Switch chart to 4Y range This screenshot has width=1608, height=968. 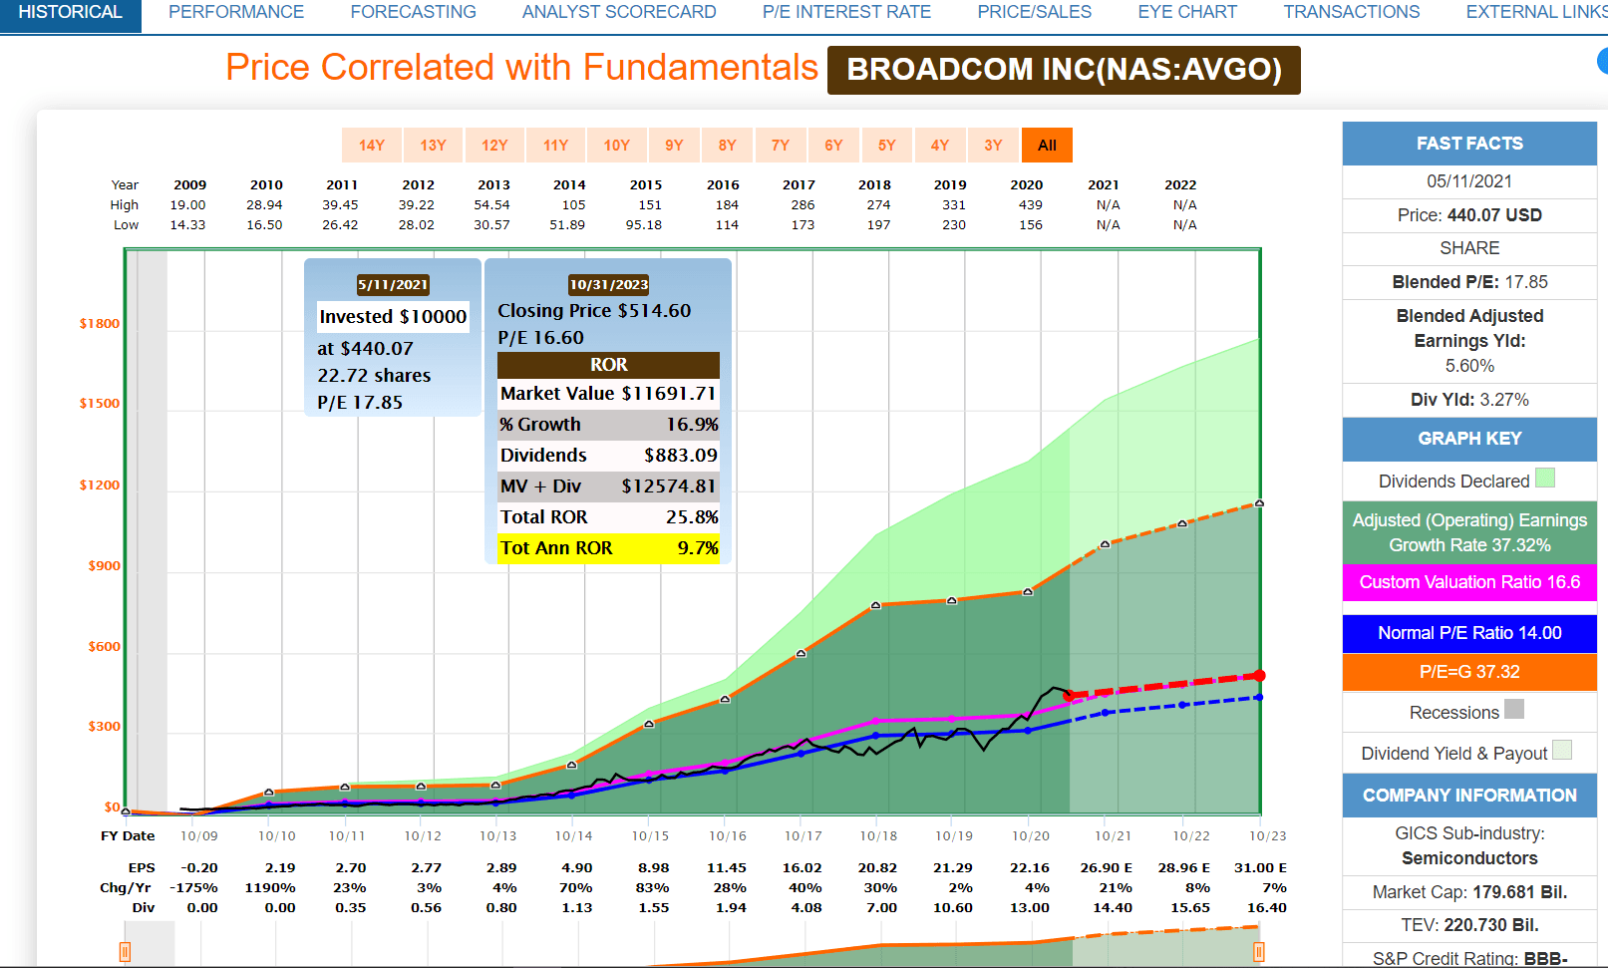click(940, 146)
